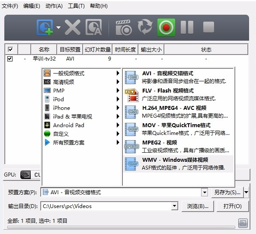This screenshot has width=256, height=234.
Task: Click the AVC film icon
Action: [131, 112]
